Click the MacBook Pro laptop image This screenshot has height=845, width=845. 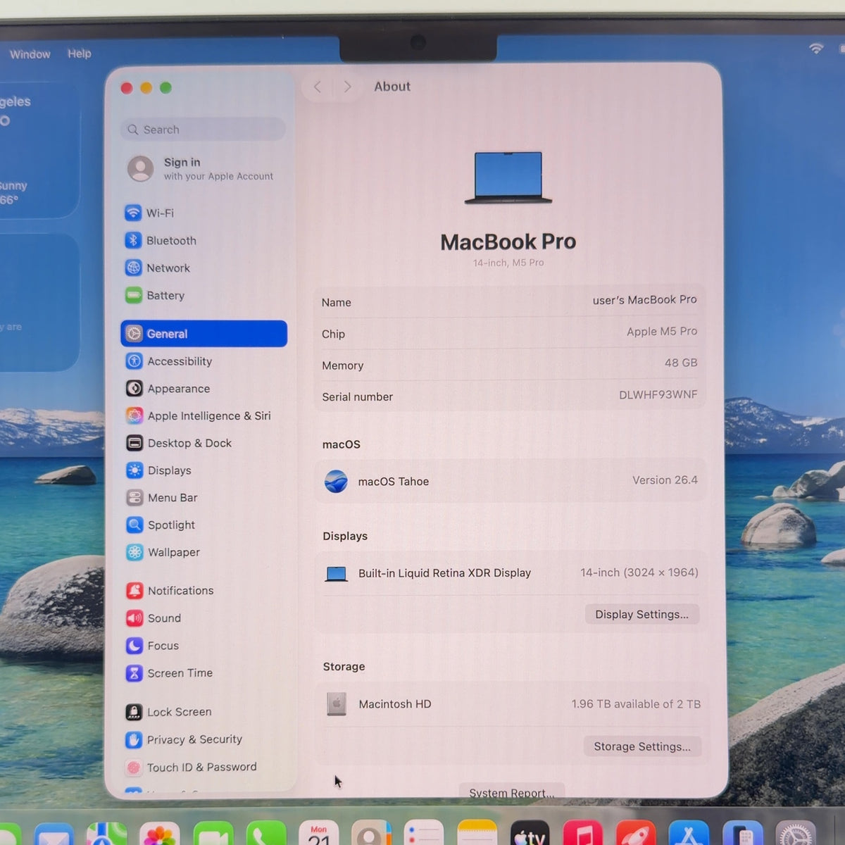coord(508,177)
